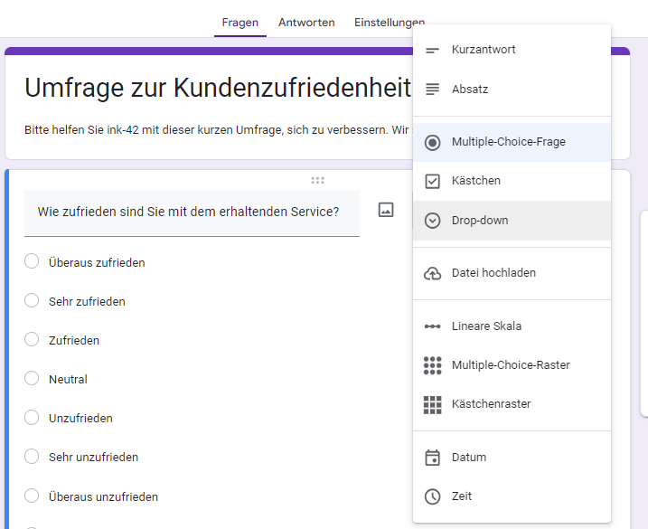Add image to question via image icon
The height and width of the screenshot is (529, 648).
[x=386, y=210]
